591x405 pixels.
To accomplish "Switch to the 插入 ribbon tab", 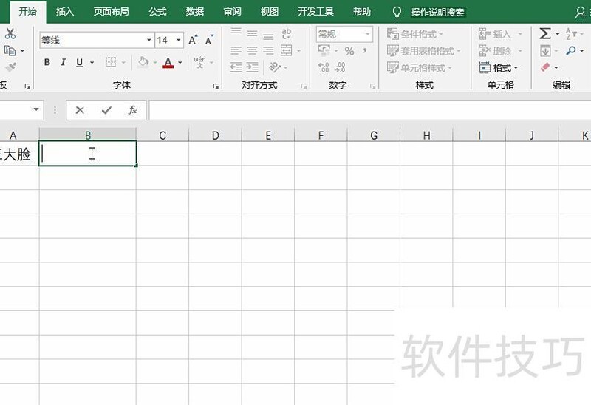I will click(65, 12).
